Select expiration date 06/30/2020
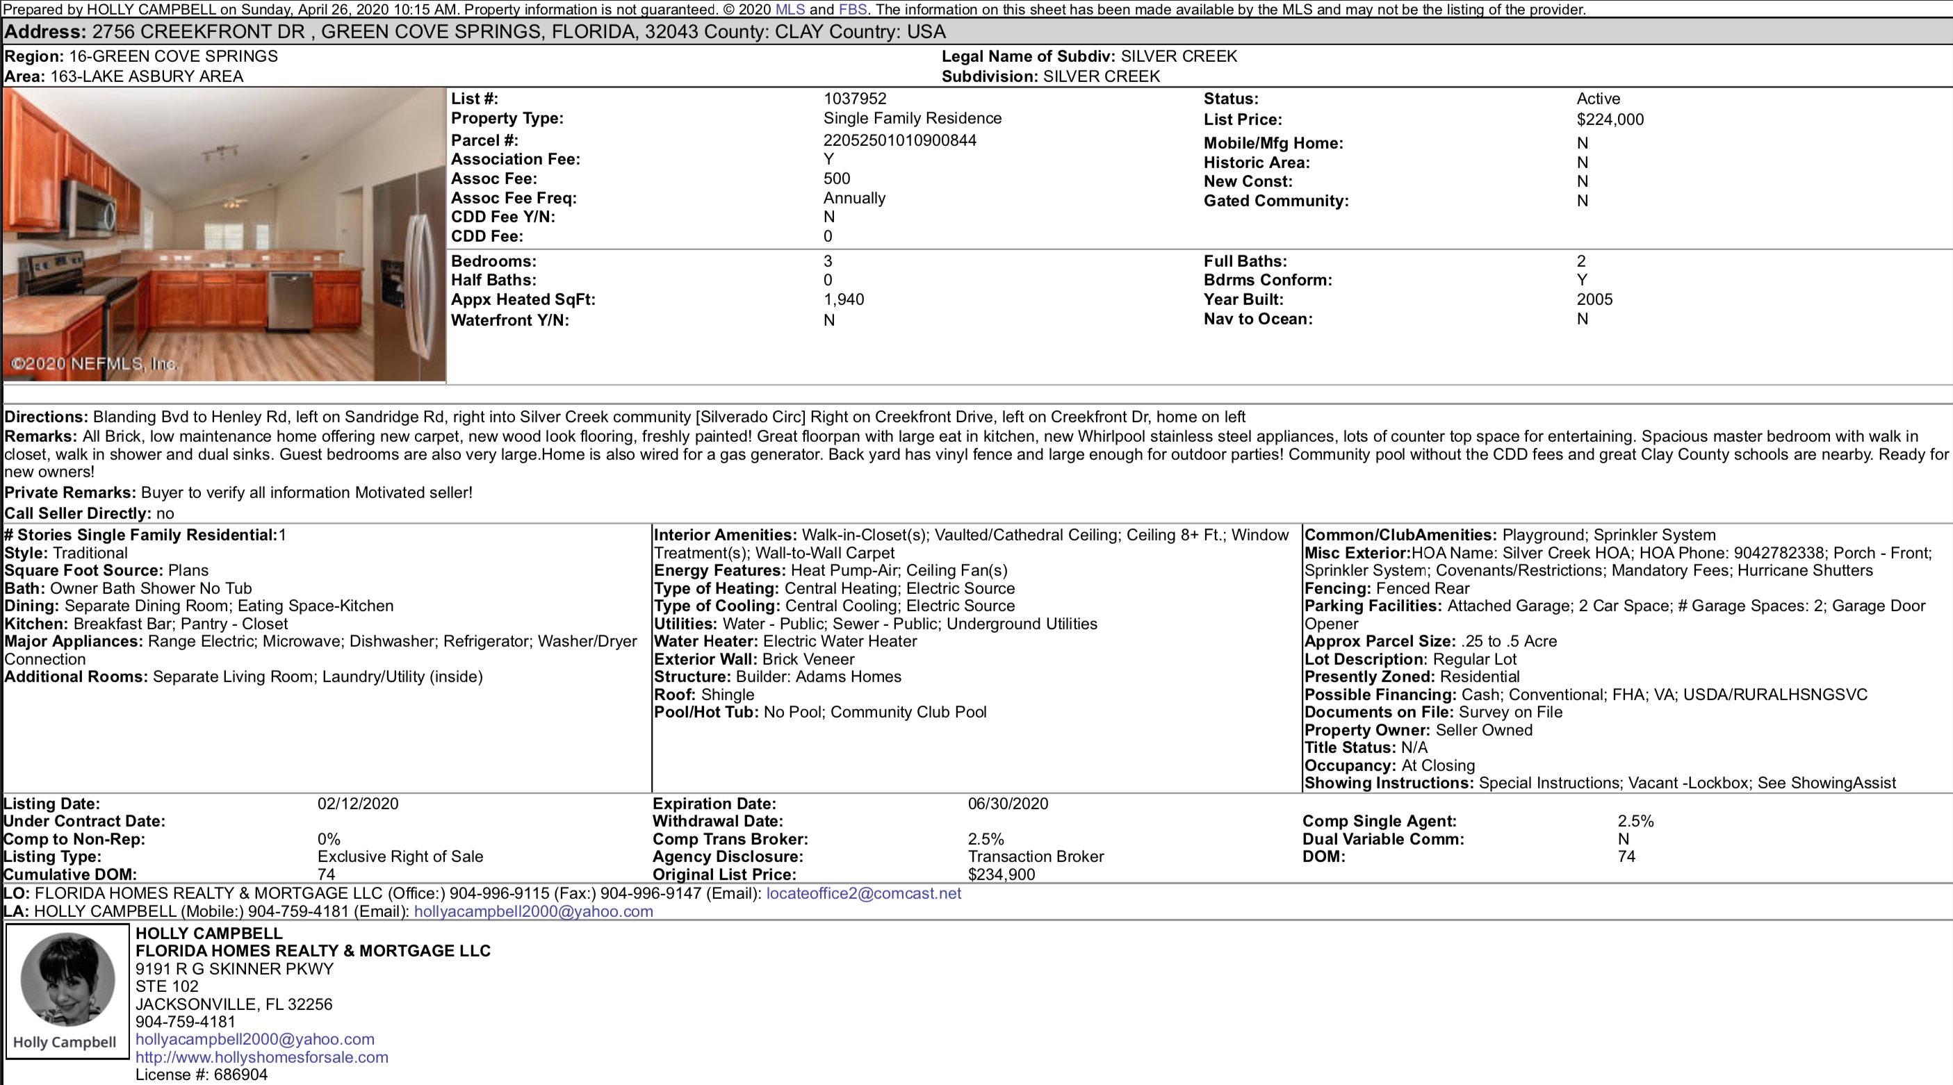The width and height of the screenshot is (1953, 1085). 1008,804
